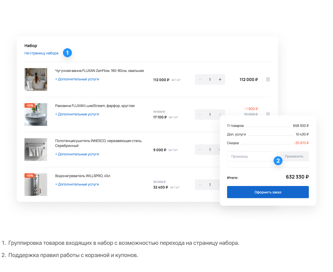Expand additional services for INNESCO towel warmer
The height and width of the screenshot is (272, 333).
pyautogui.click(x=77, y=154)
